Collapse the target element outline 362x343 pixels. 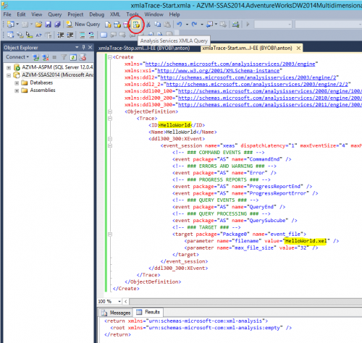[110, 234]
